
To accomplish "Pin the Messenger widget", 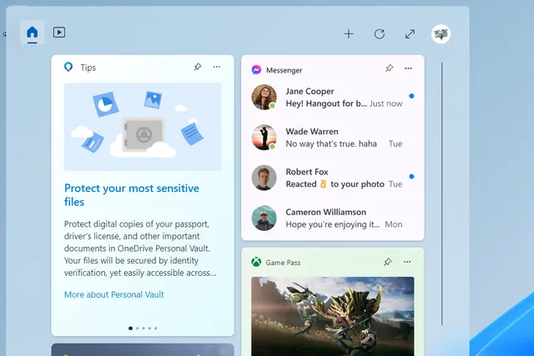I will coord(389,69).
